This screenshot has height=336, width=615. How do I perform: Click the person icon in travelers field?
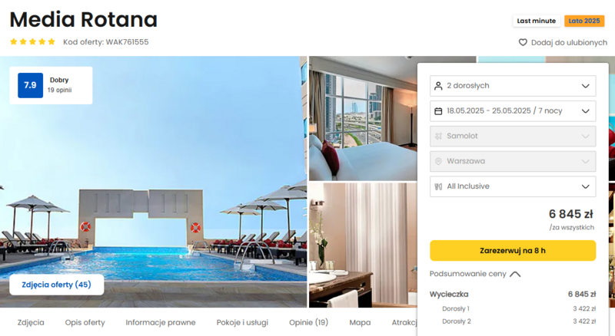438,86
